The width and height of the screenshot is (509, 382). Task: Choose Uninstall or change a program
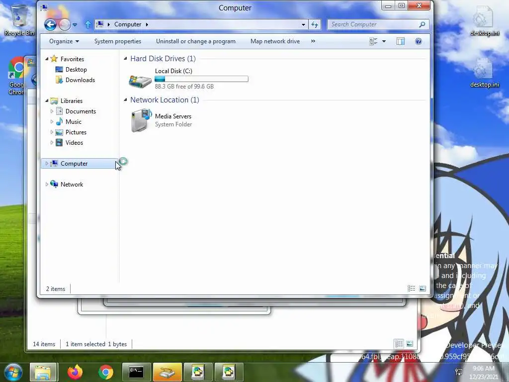coord(196,41)
